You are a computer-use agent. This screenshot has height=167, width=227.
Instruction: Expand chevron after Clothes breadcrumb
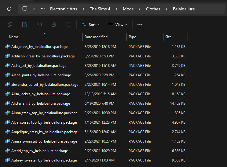(167, 9)
